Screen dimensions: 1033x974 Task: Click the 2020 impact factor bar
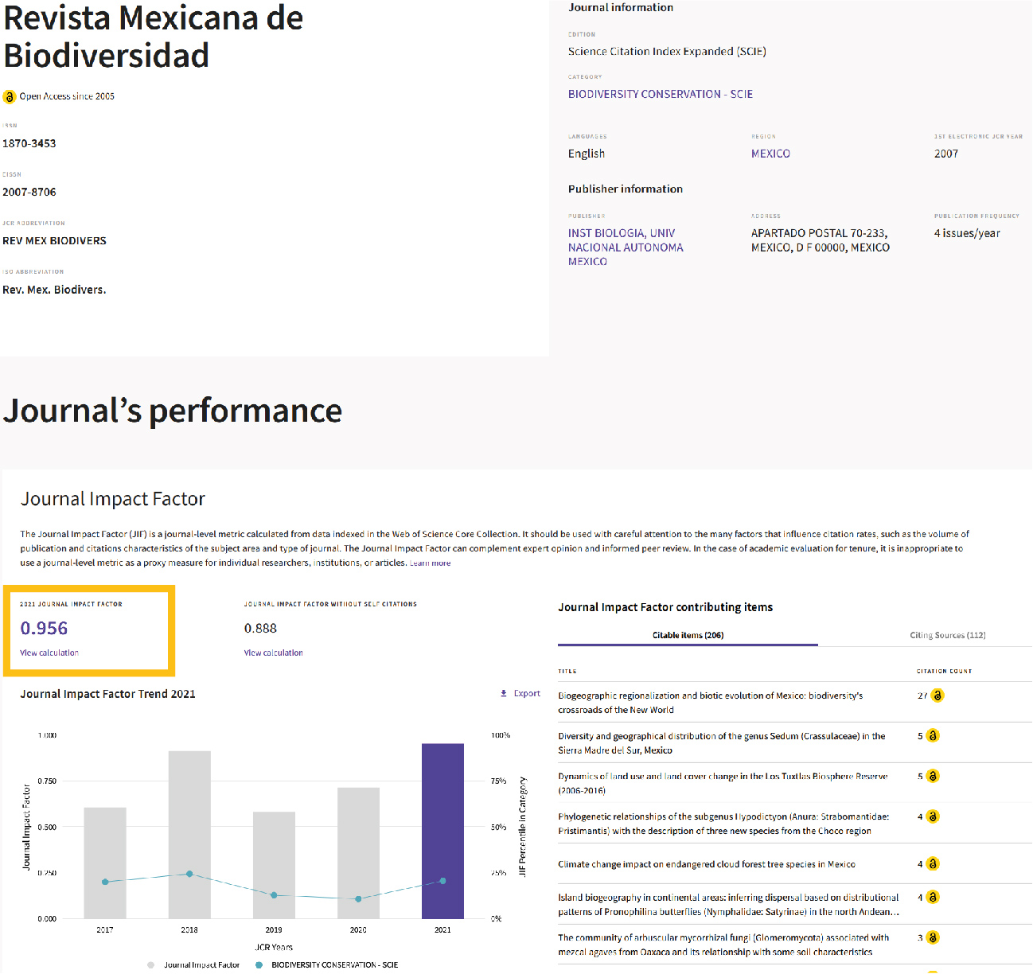[x=358, y=853]
